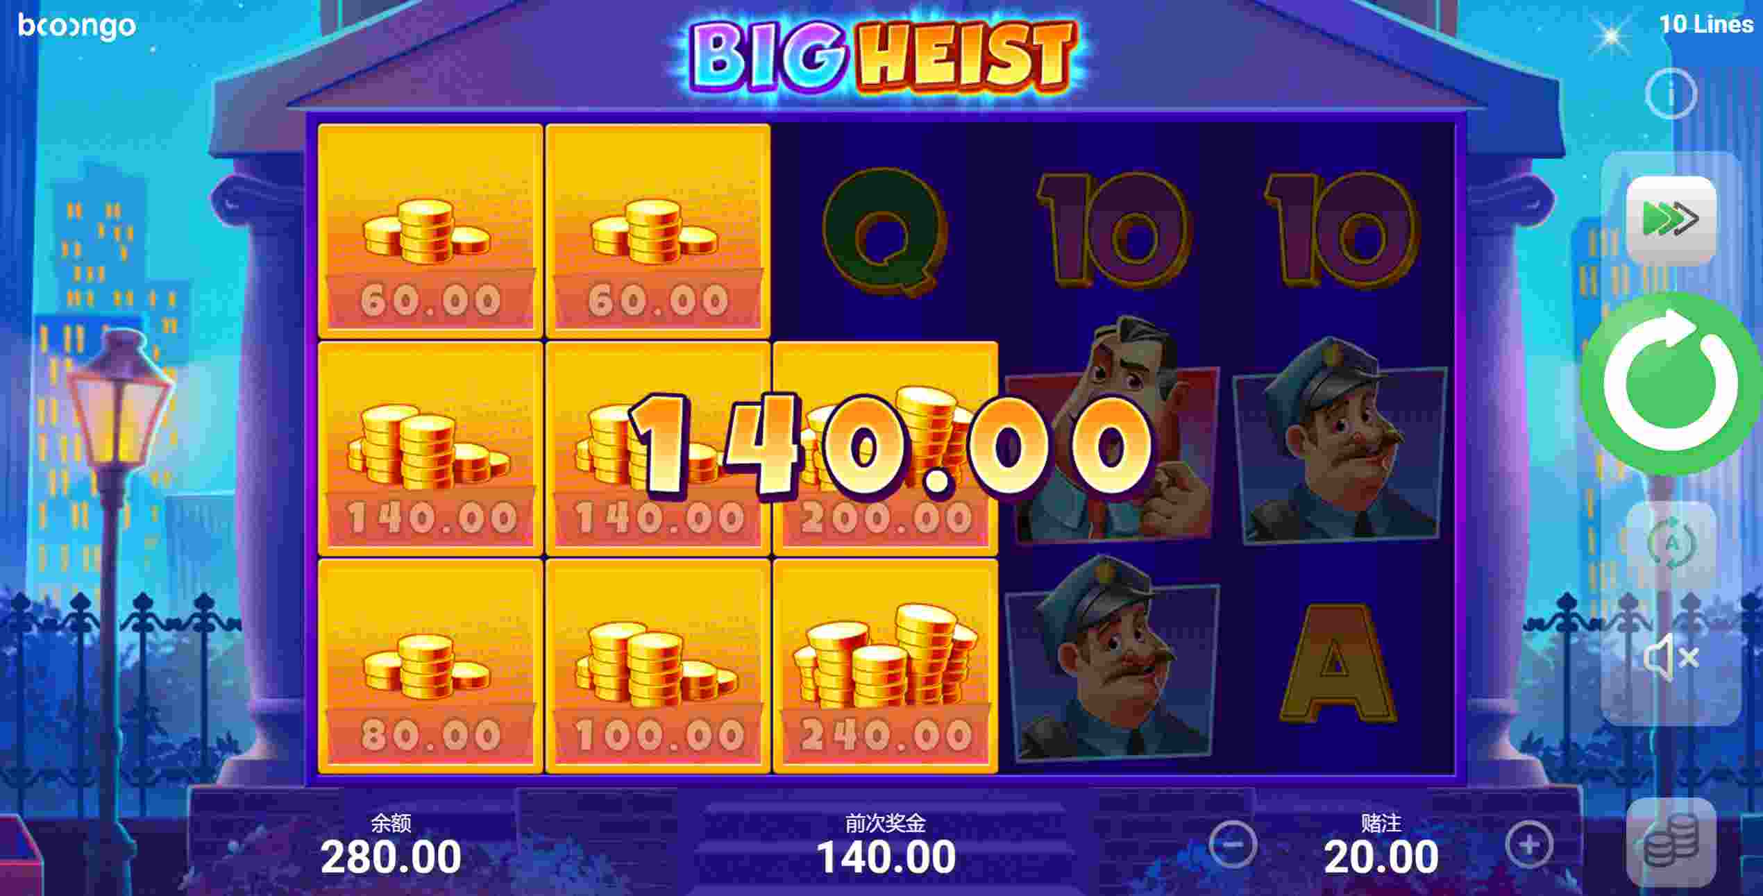Click the green spin button
Screen dimensions: 1763x896
click(1671, 384)
